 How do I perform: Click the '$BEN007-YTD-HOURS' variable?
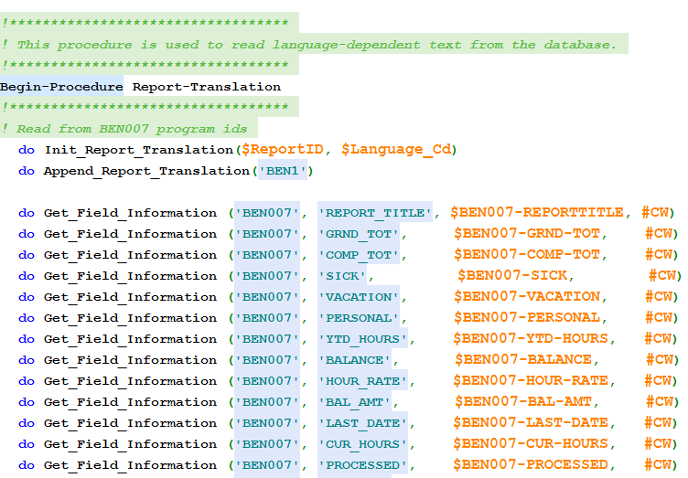point(531,339)
